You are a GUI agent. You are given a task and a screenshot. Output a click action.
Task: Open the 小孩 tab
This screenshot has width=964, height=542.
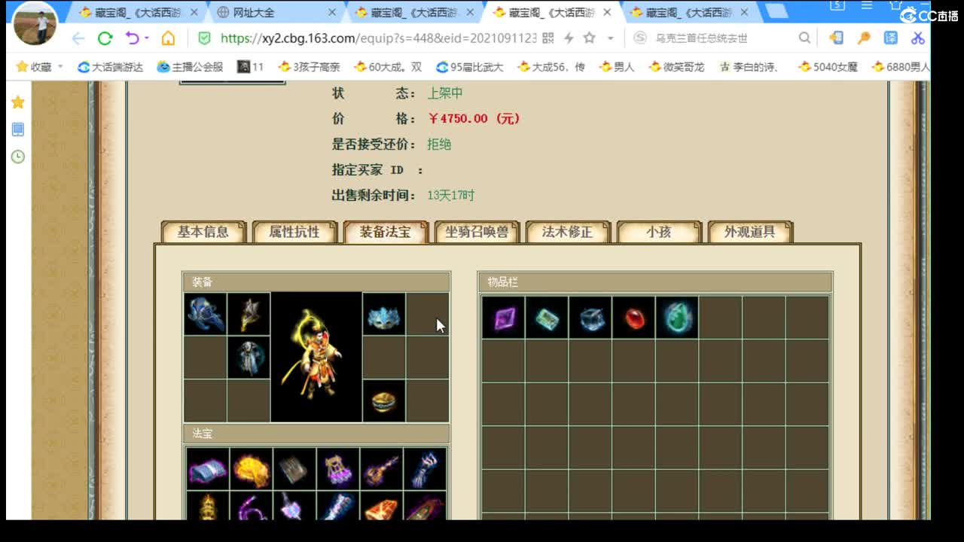(x=659, y=232)
